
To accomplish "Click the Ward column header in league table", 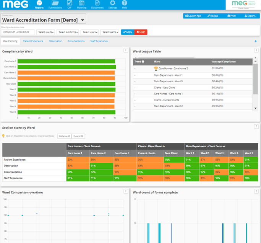I will (157, 62).
